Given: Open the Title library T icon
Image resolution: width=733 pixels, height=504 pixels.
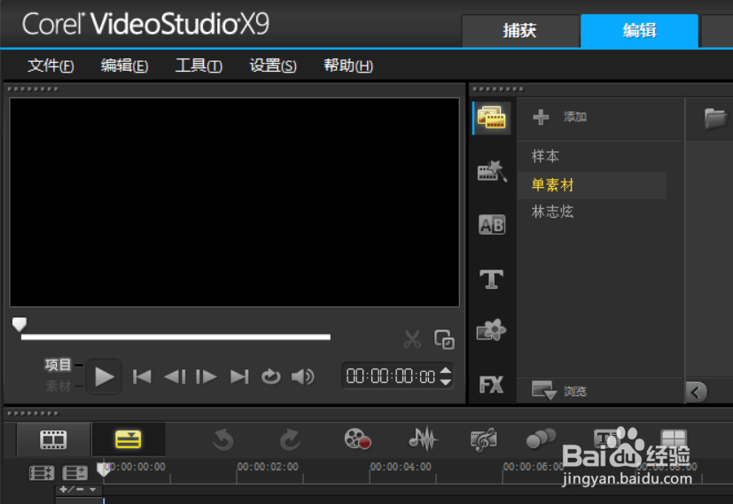Looking at the screenshot, I should 491,279.
